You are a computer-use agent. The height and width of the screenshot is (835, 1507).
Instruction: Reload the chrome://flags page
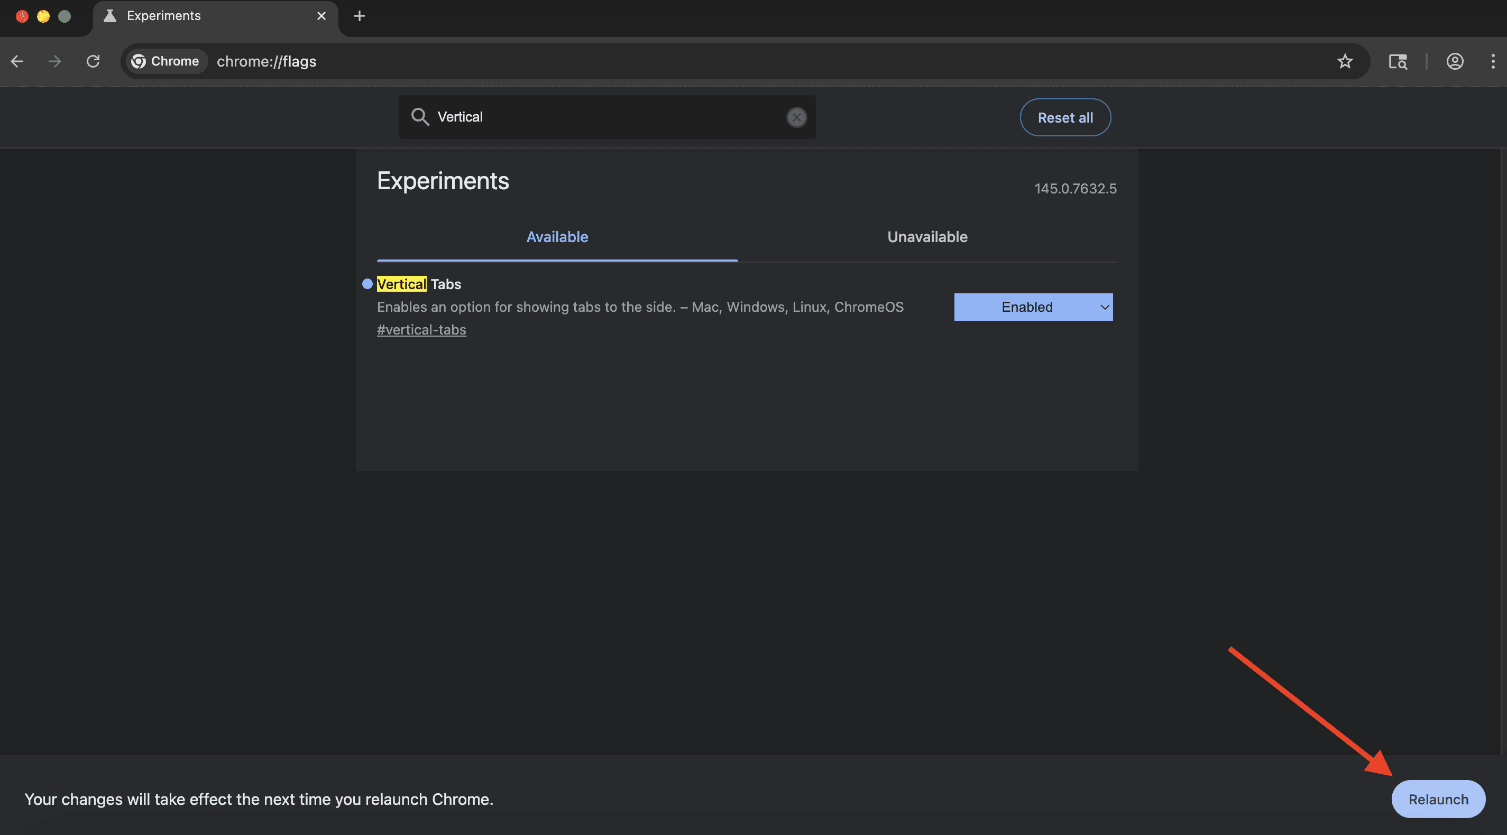point(93,61)
